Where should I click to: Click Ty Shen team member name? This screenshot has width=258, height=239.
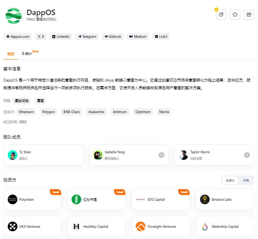pyautogui.click(x=25, y=152)
